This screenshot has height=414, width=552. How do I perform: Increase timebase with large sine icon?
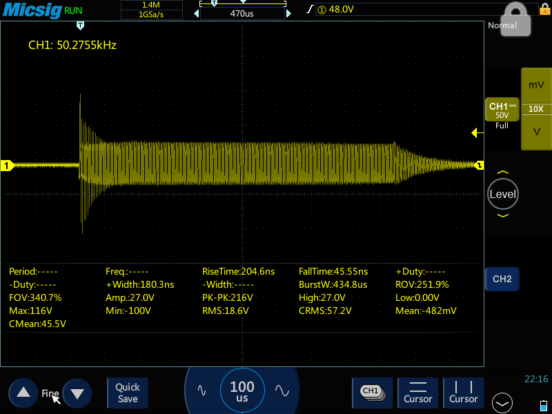click(x=282, y=391)
